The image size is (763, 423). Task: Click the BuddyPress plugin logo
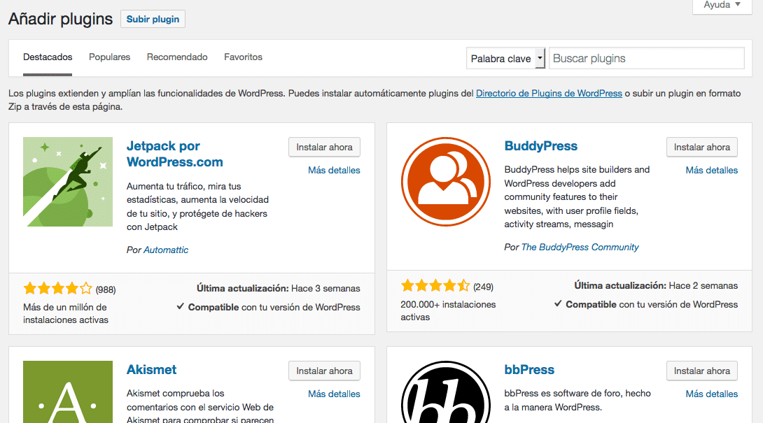[446, 182]
